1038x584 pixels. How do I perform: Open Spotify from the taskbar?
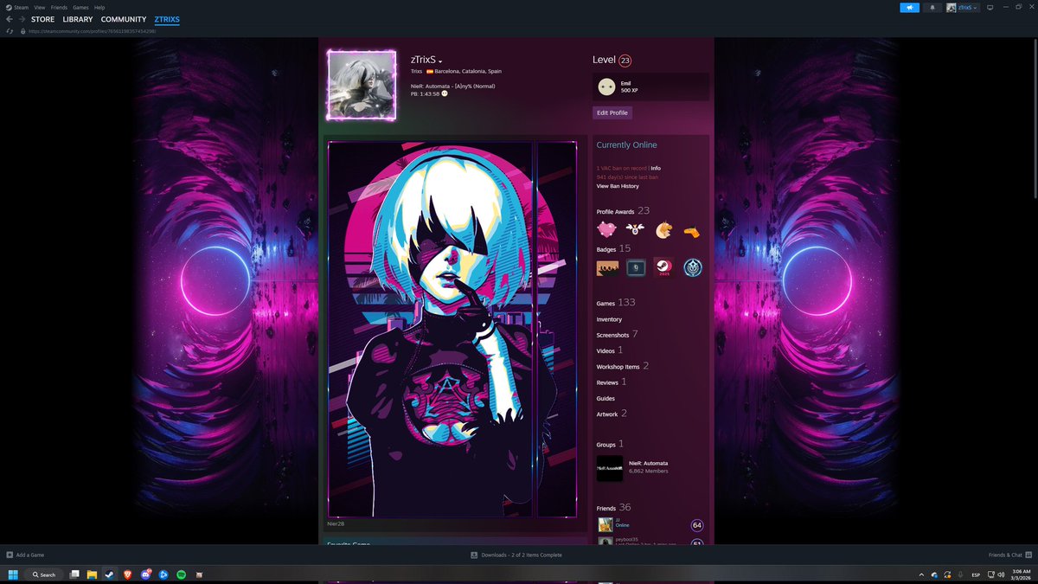(181, 574)
